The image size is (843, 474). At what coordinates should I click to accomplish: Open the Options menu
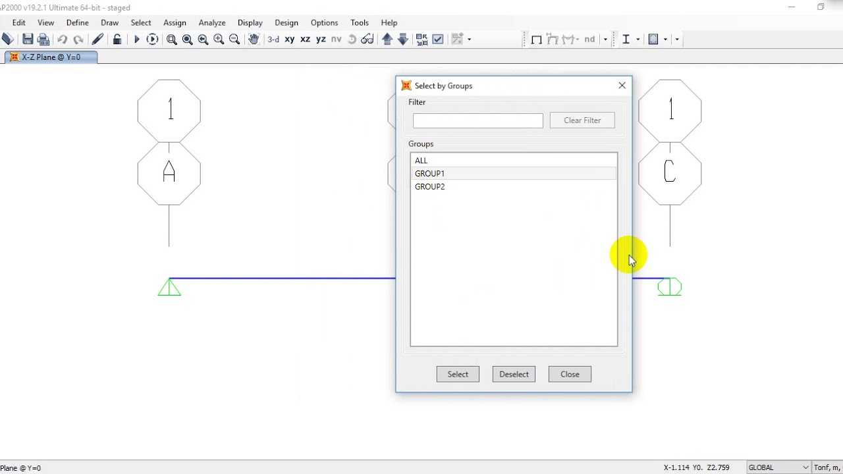(324, 22)
